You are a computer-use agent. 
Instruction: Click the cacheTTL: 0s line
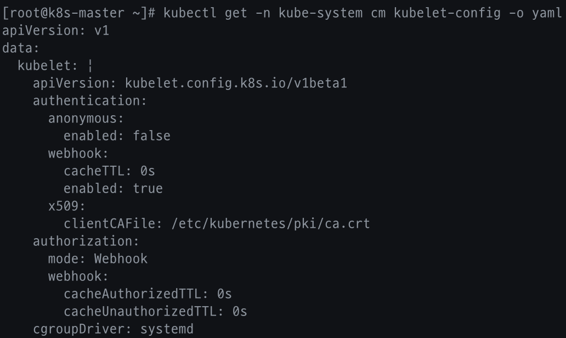(109, 171)
